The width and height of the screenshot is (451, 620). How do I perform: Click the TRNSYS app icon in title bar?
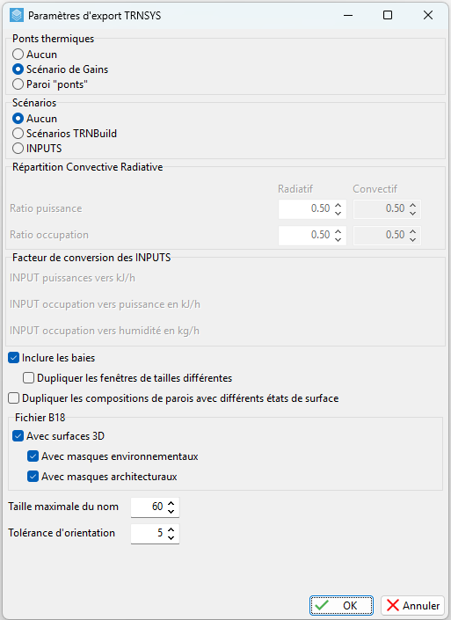pyautogui.click(x=17, y=16)
